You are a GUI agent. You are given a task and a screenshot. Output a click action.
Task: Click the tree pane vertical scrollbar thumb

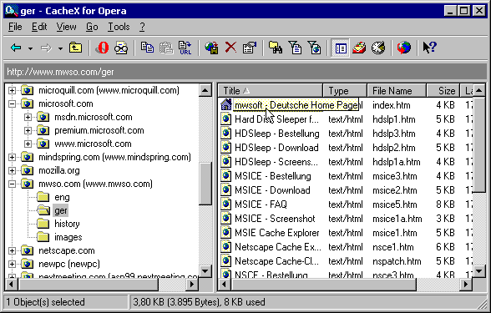205,184
